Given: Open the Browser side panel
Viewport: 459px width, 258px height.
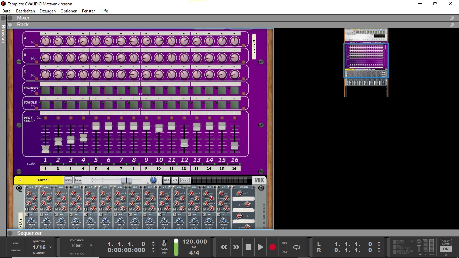Looking at the screenshot, I should point(3,34).
